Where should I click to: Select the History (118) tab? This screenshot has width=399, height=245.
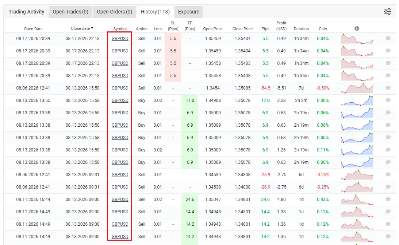tap(155, 12)
